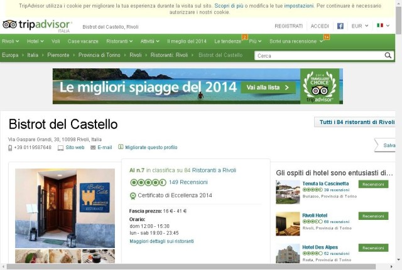Open the restaurant entrance main photo
This screenshot has width=402, height=270.
pos(65,208)
